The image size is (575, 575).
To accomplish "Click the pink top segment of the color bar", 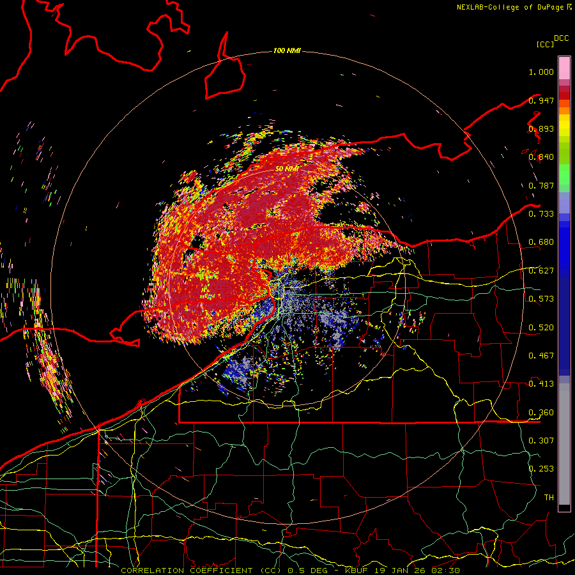I will coord(564,68).
